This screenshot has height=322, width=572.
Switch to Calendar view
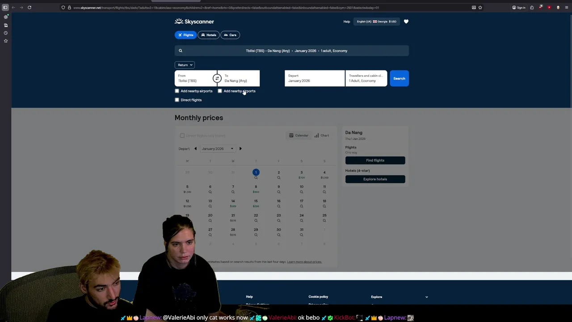point(299,136)
